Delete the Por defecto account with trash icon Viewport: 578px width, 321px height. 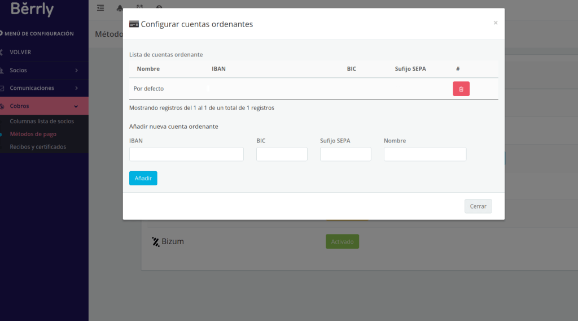[461, 89]
